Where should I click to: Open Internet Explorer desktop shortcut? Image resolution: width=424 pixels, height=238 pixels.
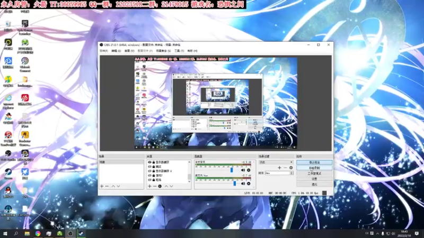point(8,102)
